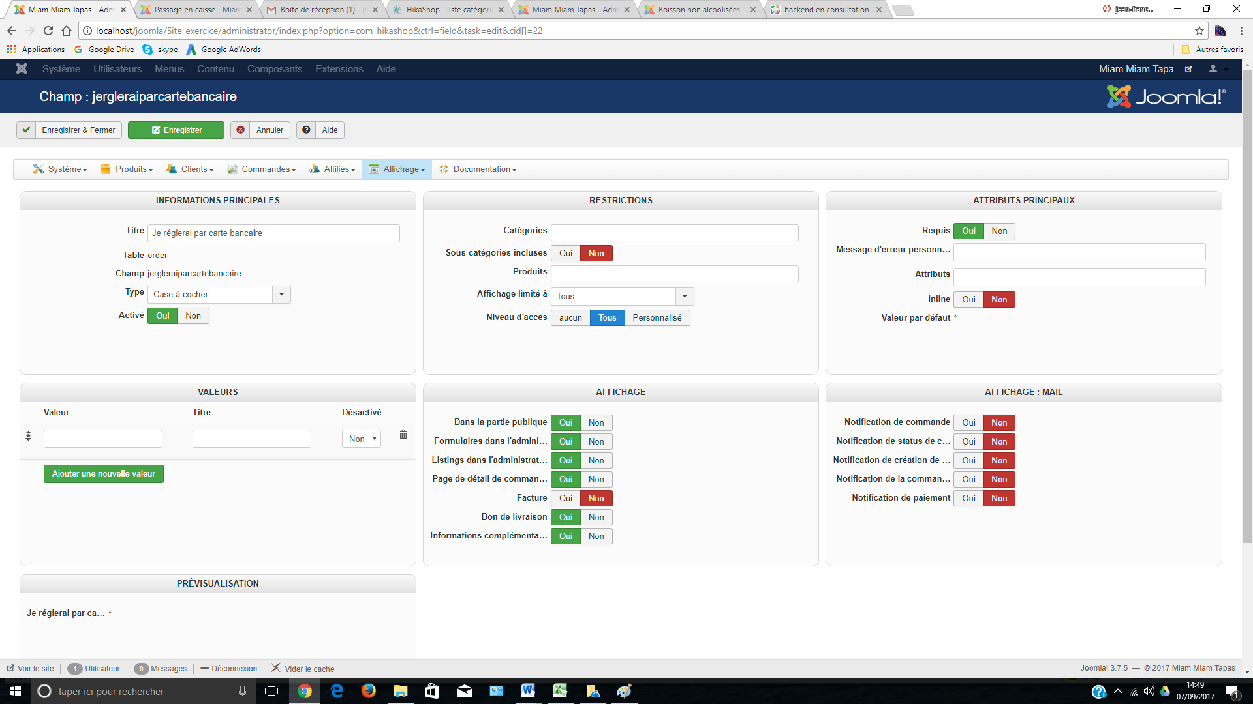Screen dimensions: 1253x704
Task: Click the Joomla logo icon in top menu
Action: point(22,68)
